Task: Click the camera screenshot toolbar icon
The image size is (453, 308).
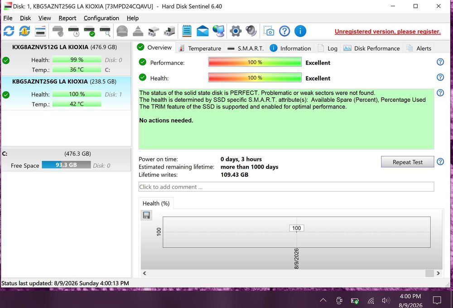Action: [x=269, y=31]
